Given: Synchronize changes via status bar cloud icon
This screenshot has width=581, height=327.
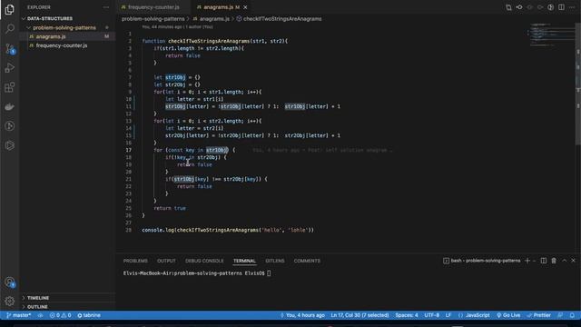Looking at the screenshot, I should click(x=40, y=315).
